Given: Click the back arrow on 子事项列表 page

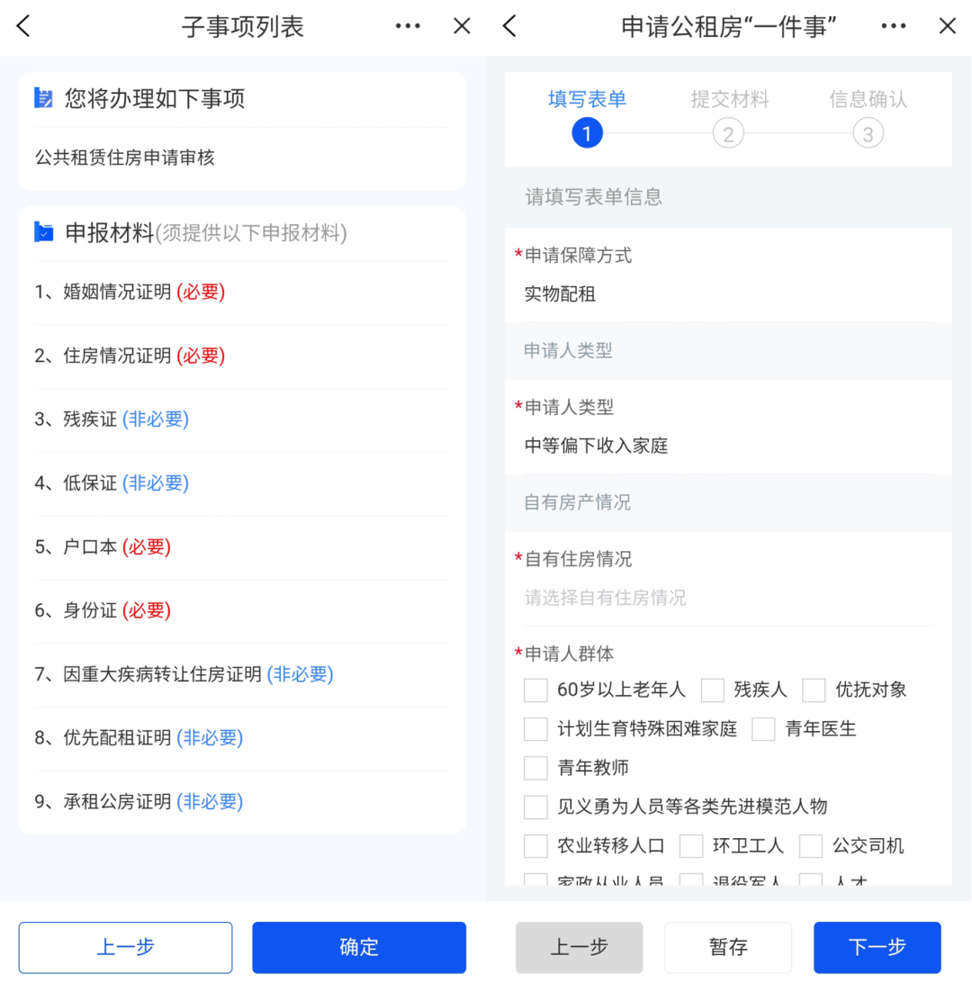Looking at the screenshot, I should coord(22,26).
